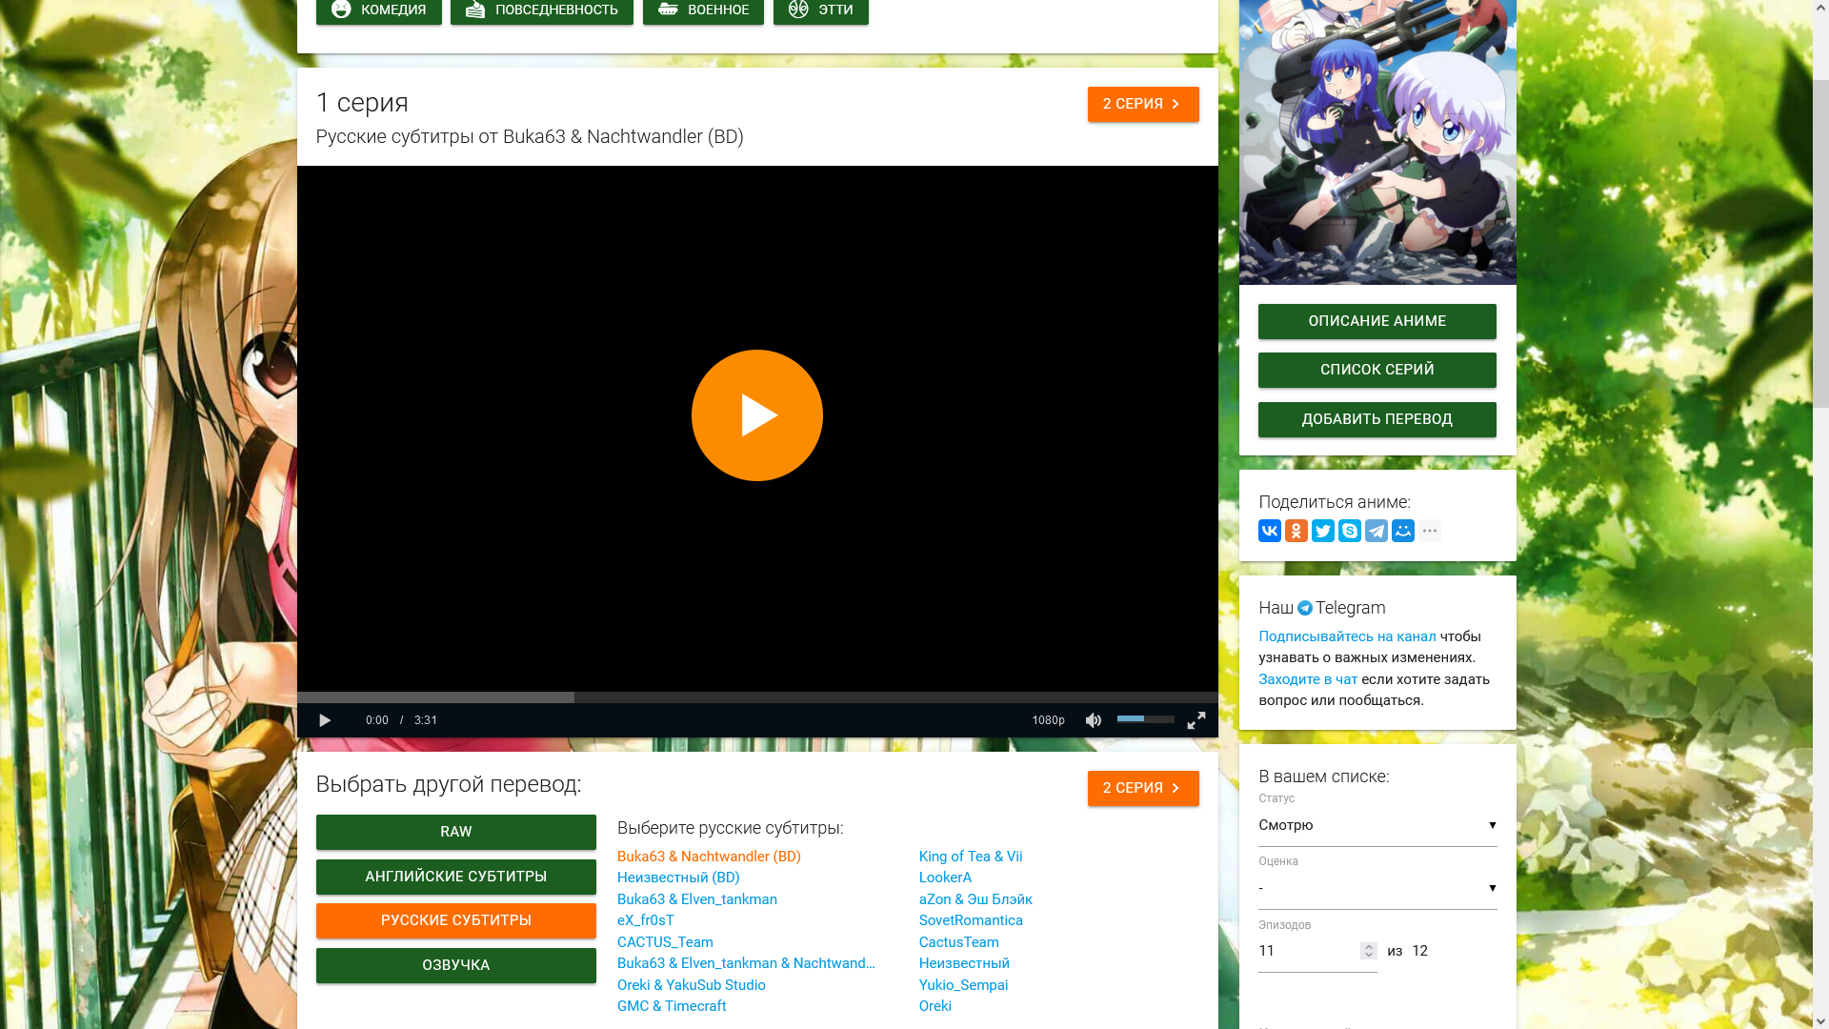The width and height of the screenshot is (1829, 1029).
Task: Open the Статус dropdown showing Смотрю
Action: coord(1377,825)
